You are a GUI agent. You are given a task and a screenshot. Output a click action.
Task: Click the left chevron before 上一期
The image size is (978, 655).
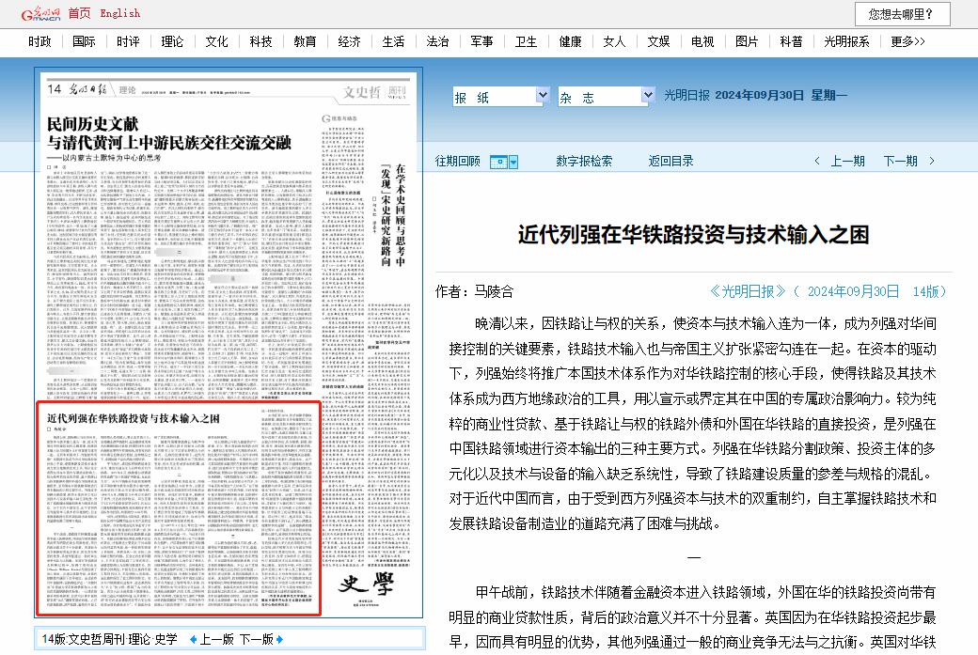(x=817, y=162)
